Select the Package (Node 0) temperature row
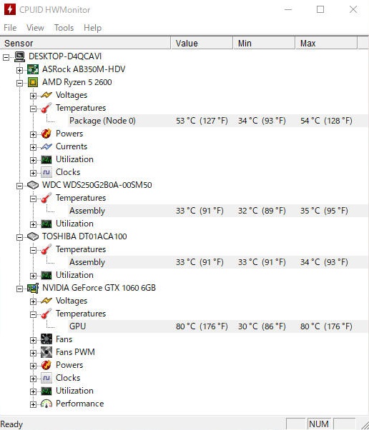The height and width of the screenshot is (430, 369). pos(217,121)
